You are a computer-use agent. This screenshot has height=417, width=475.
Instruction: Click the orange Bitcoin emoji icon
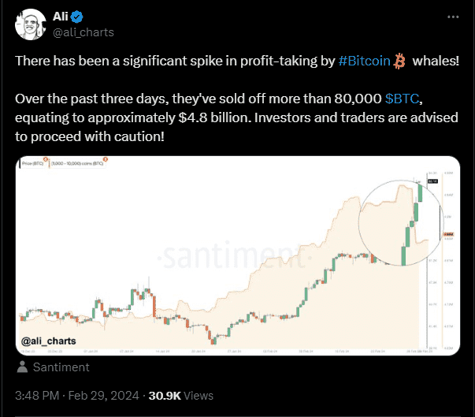click(399, 61)
